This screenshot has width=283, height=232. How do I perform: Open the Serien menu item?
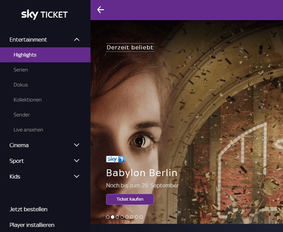(x=20, y=70)
